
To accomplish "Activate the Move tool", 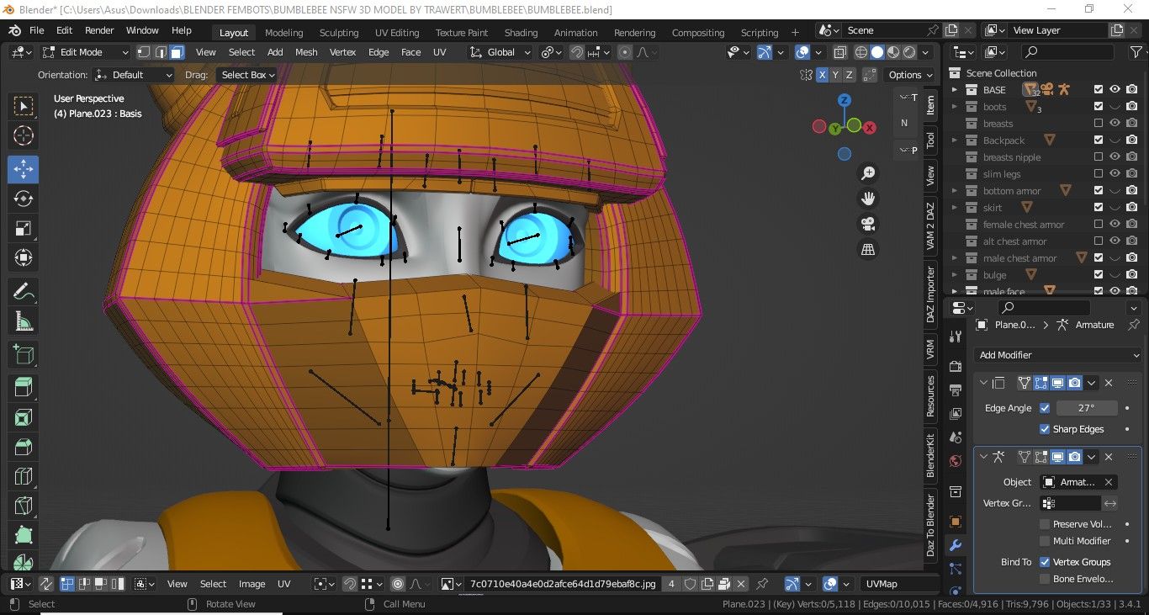I will pyautogui.click(x=24, y=168).
